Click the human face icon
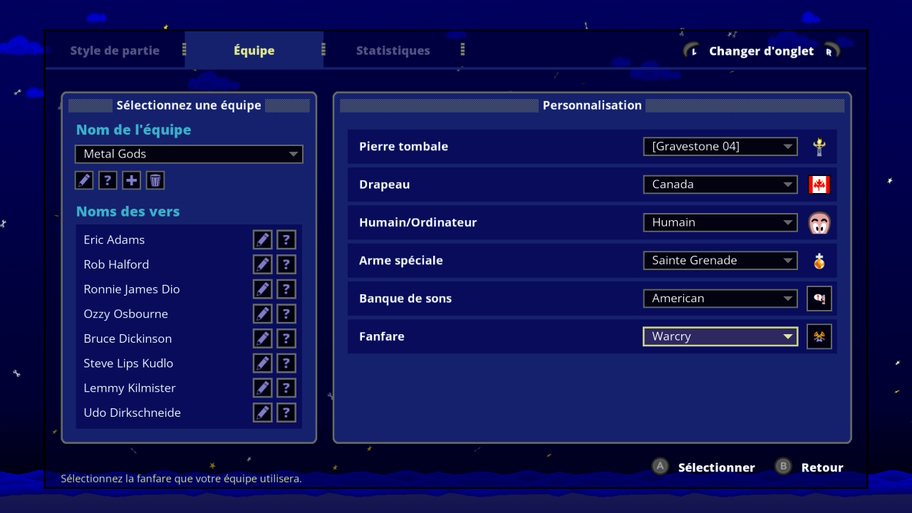 tap(819, 223)
